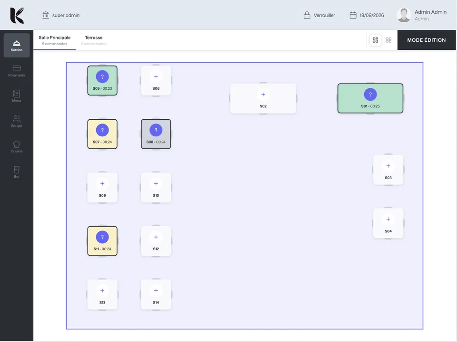
Task: Open the Service section in sidebar
Action: (17, 46)
